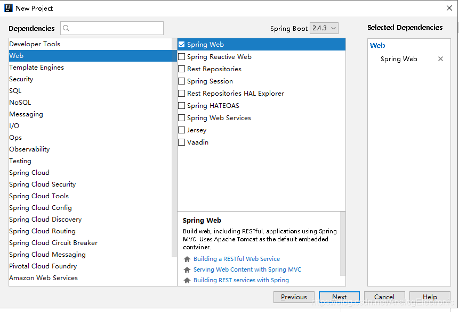Tick the Vaadin checkbox
The image size is (459, 312).
(x=181, y=142)
